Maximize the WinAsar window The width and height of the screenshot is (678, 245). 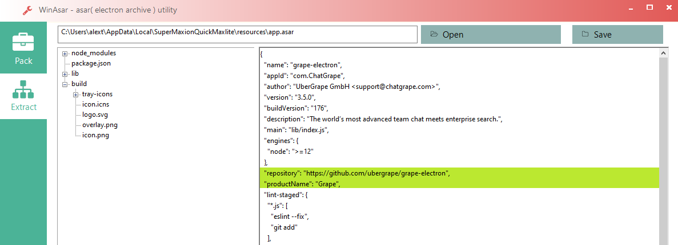[x=649, y=7]
